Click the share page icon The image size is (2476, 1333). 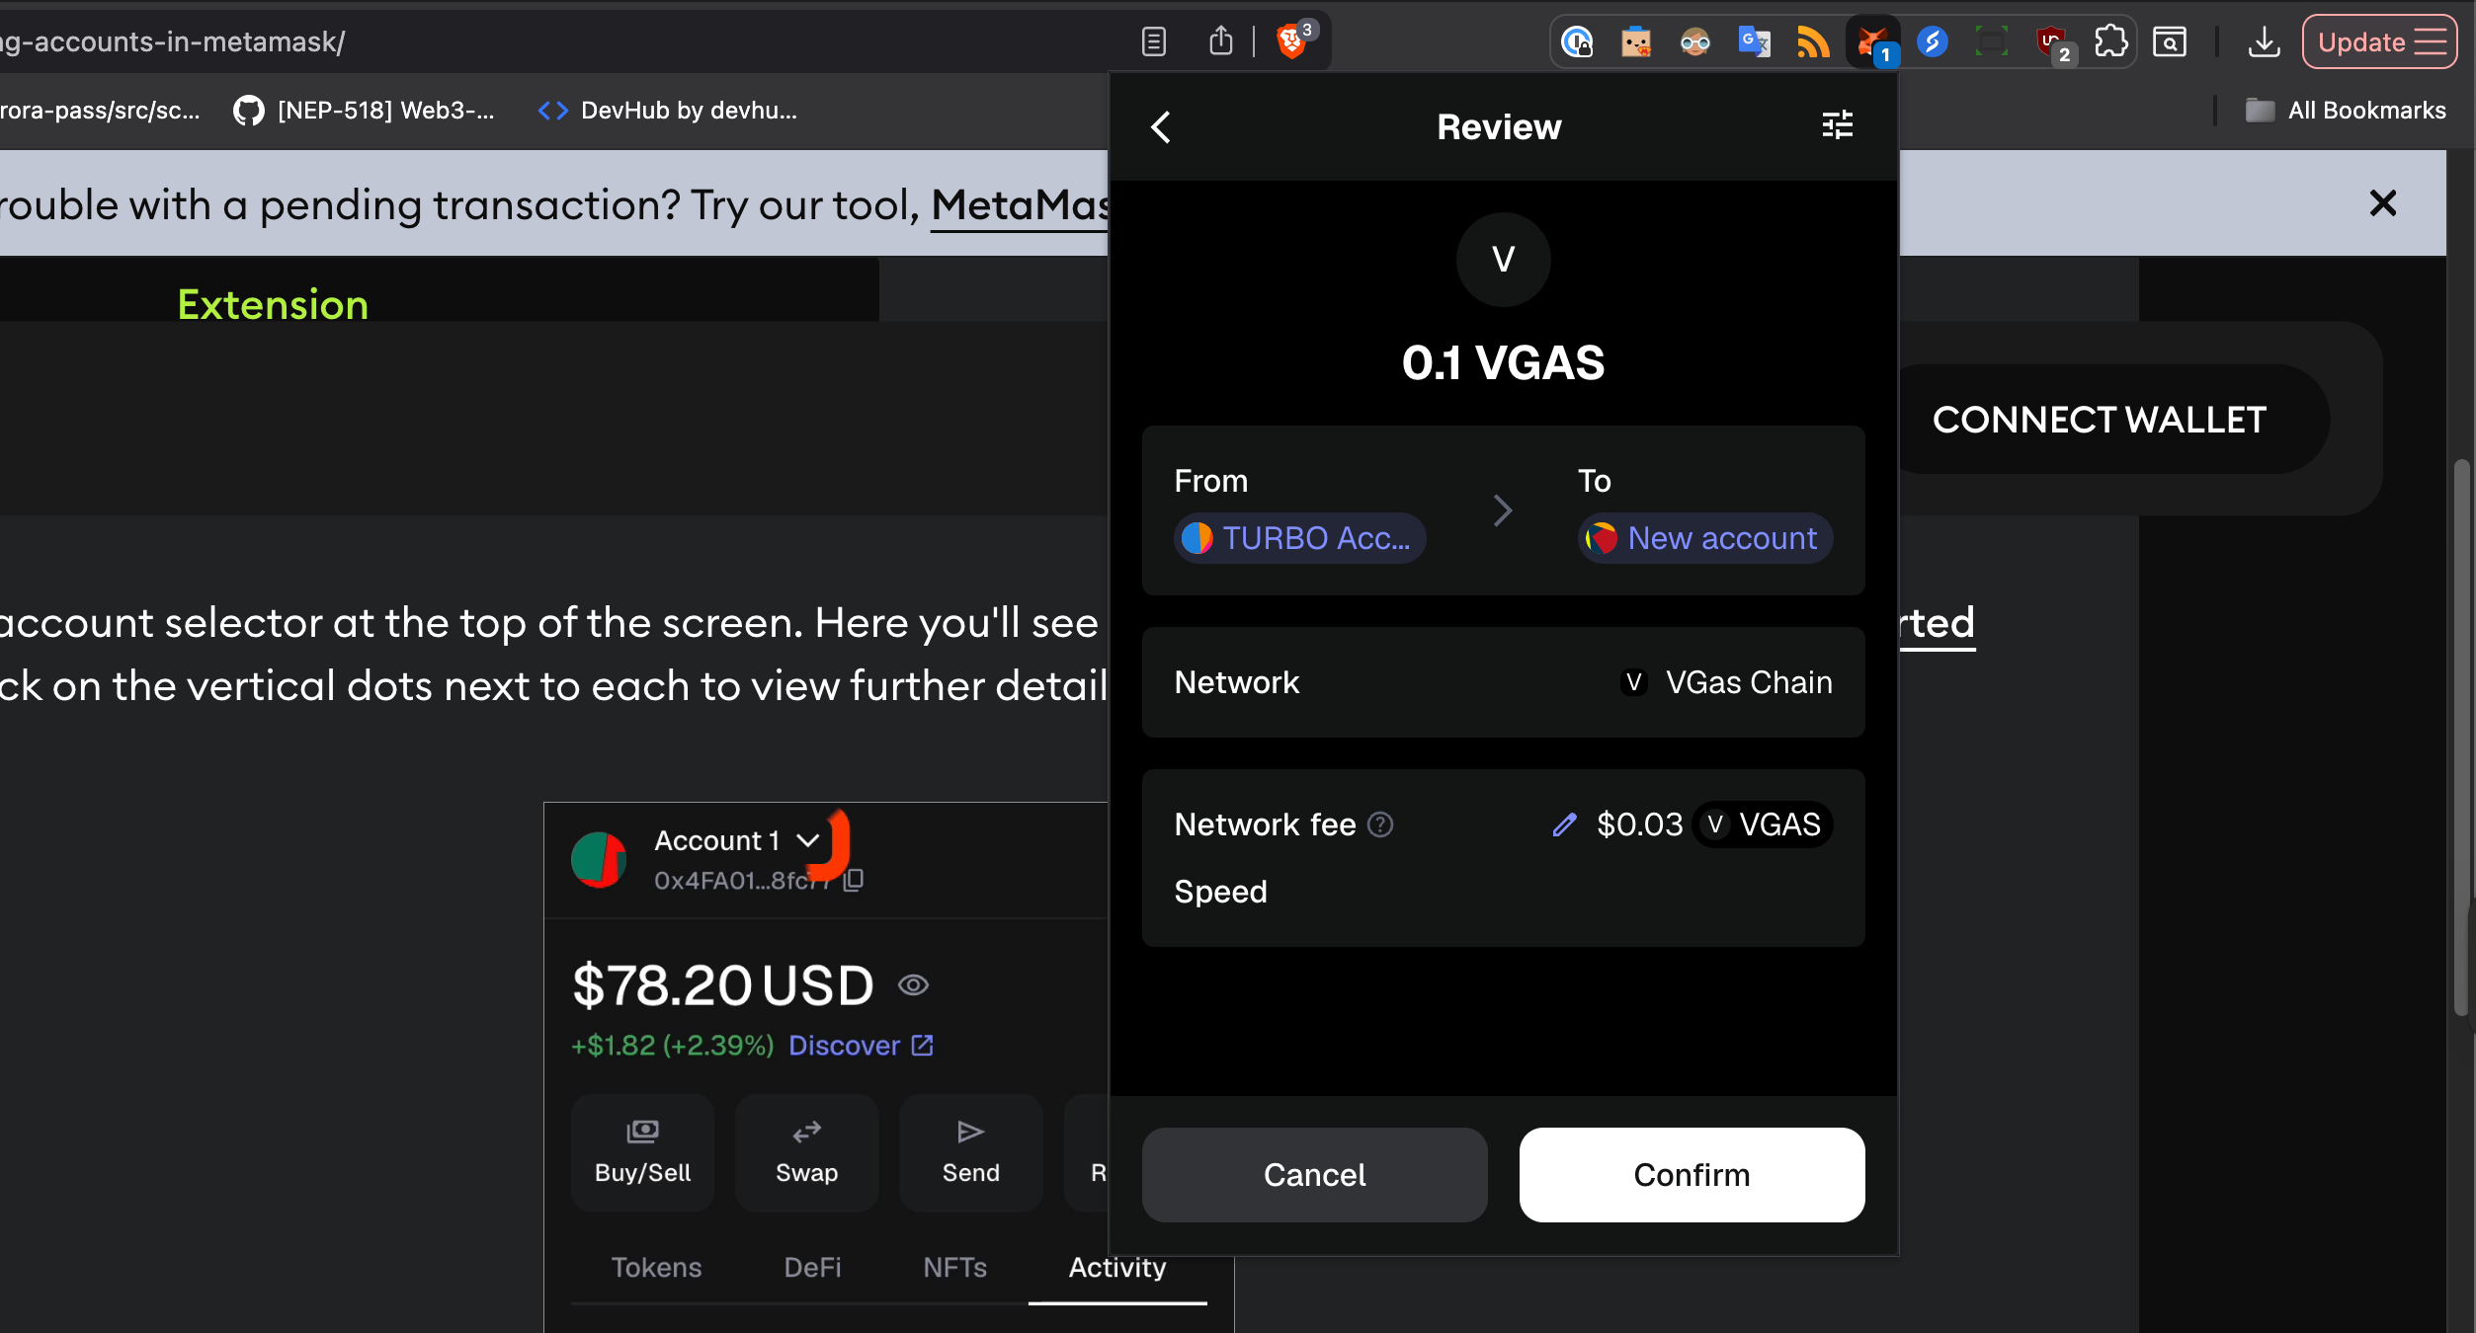[1221, 41]
